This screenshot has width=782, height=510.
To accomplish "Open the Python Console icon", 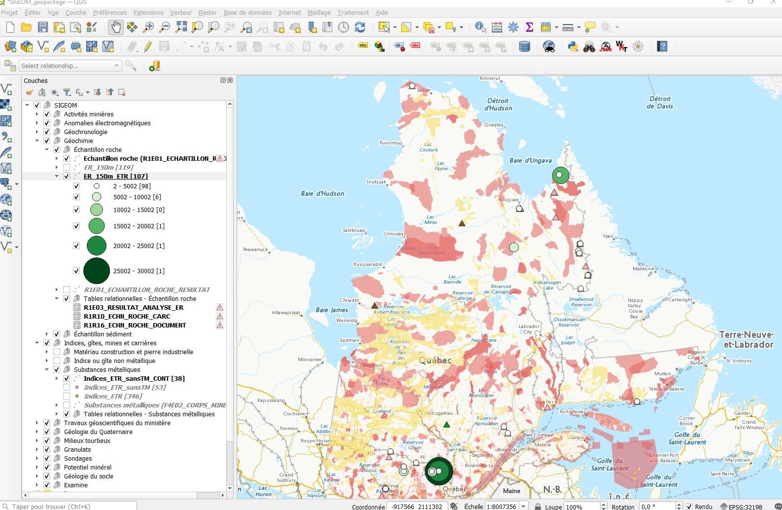I will [573, 47].
